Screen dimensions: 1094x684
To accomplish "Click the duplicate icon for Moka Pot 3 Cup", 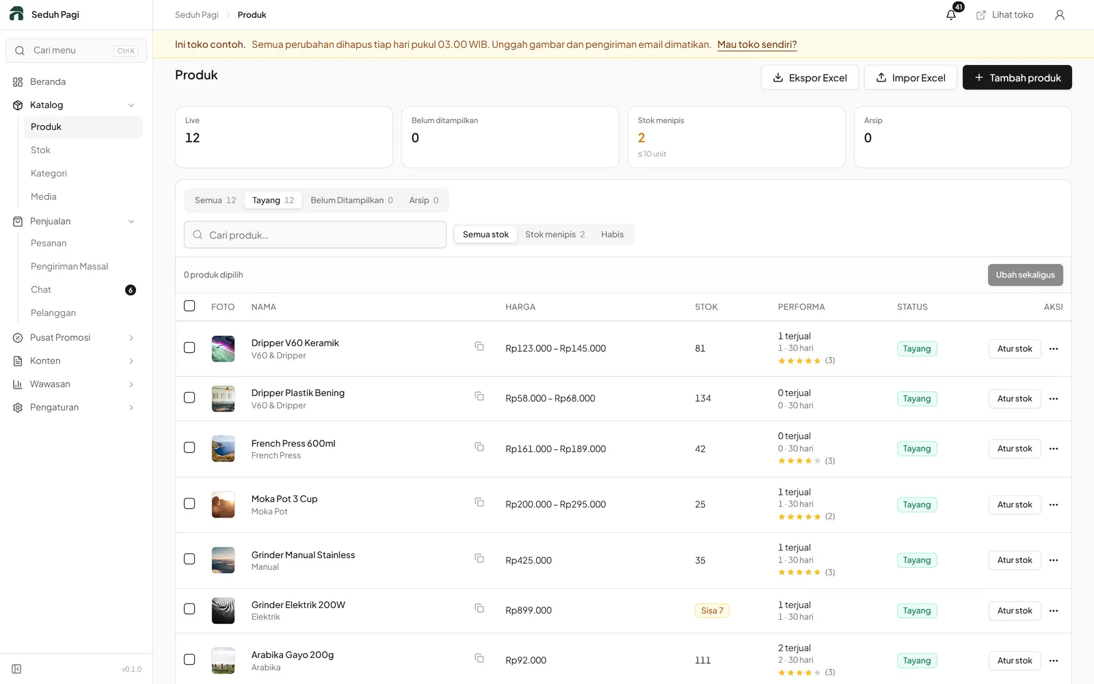I will 479,503.
